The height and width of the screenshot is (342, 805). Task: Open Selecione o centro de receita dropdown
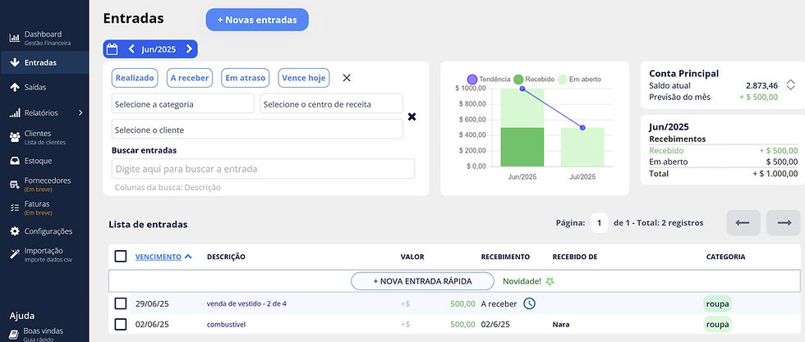(332, 103)
